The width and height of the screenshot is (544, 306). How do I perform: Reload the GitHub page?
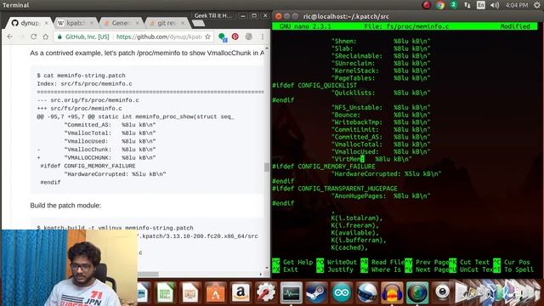point(34,37)
